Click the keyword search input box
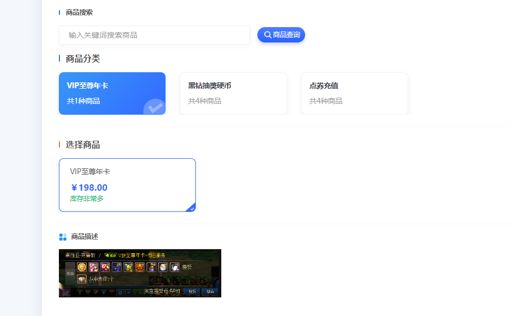This screenshot has width=511, height=316. tap(154, 35)
